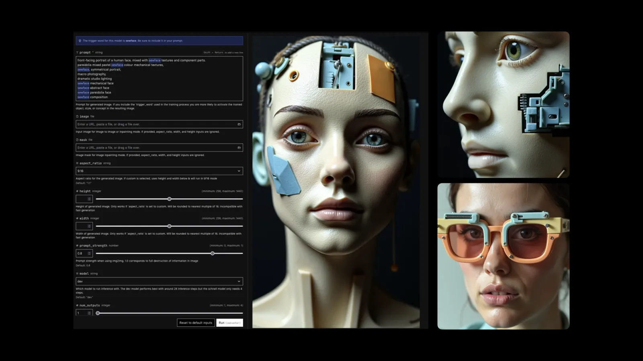The image size is (643, 361).
Task: Click the height stepper arrows
Action: [89, 199]
